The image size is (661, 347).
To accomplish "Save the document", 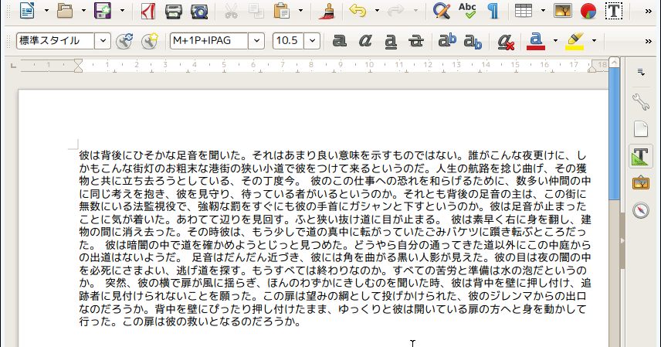I will (103, 11).
